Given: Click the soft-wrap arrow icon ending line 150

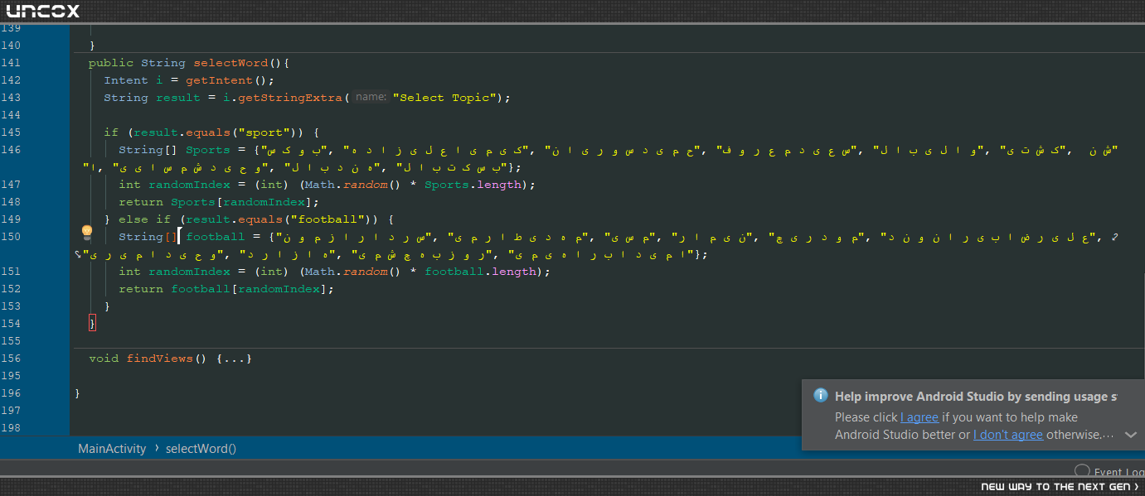Looking at the screenshot, I should (x=1115, y=238).
